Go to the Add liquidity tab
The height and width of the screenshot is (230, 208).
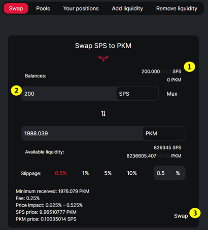[x=127, y=9]
